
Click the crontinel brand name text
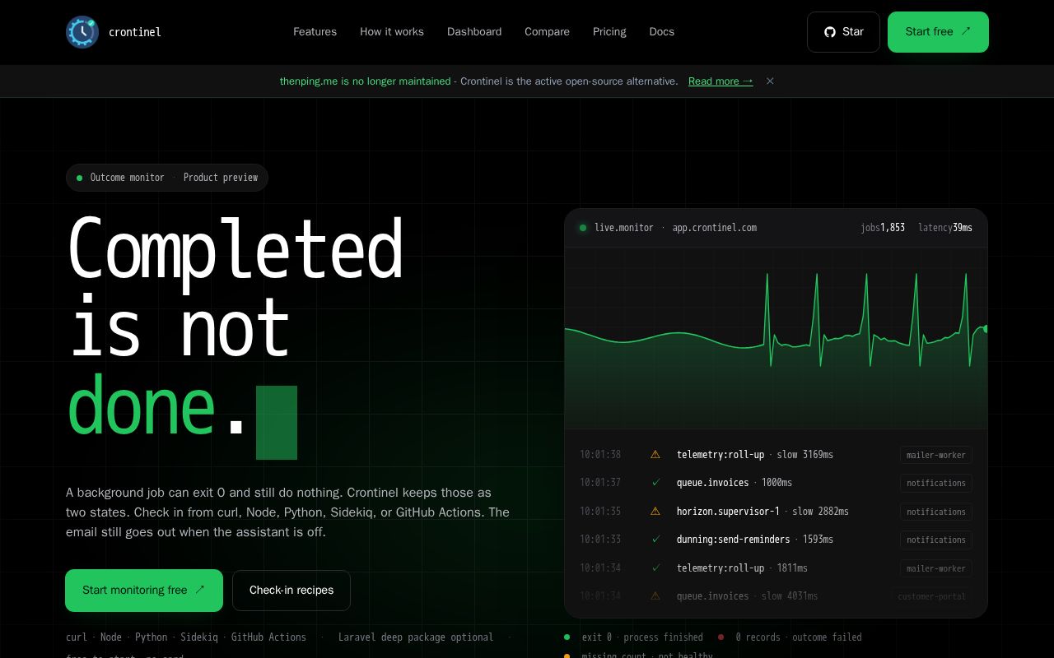click(135, 32)
